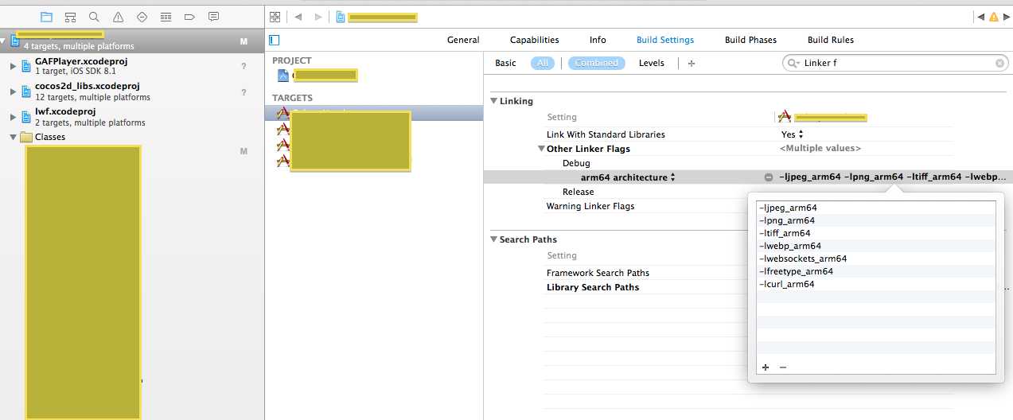Viewport: 1013px width, 420px height.
Task: Open the Report navigator speech bubble icon
Action: (x=213, y=17)
